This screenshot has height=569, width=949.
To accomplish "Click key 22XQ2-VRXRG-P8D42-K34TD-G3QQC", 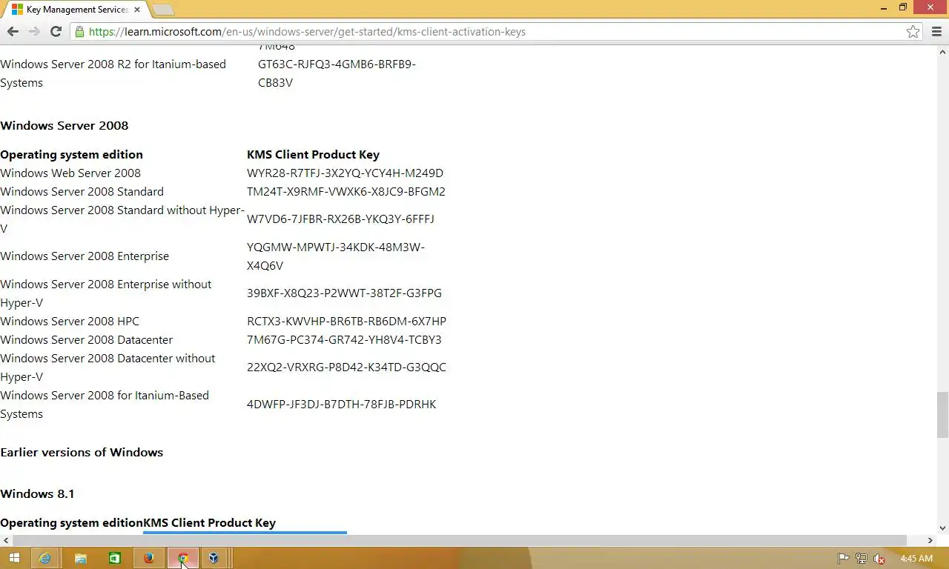I will click(346, 367).
